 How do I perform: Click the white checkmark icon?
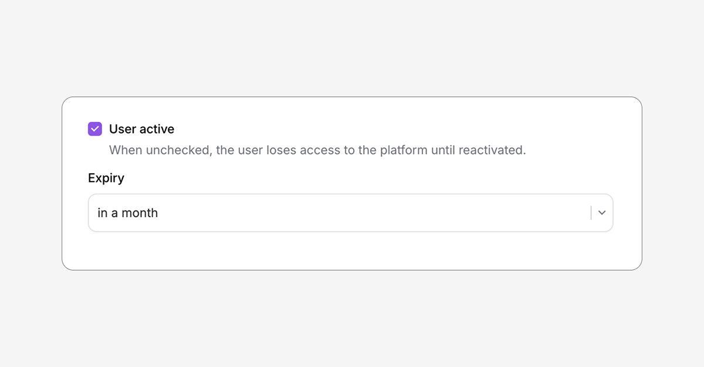click(x=95, y=129)
